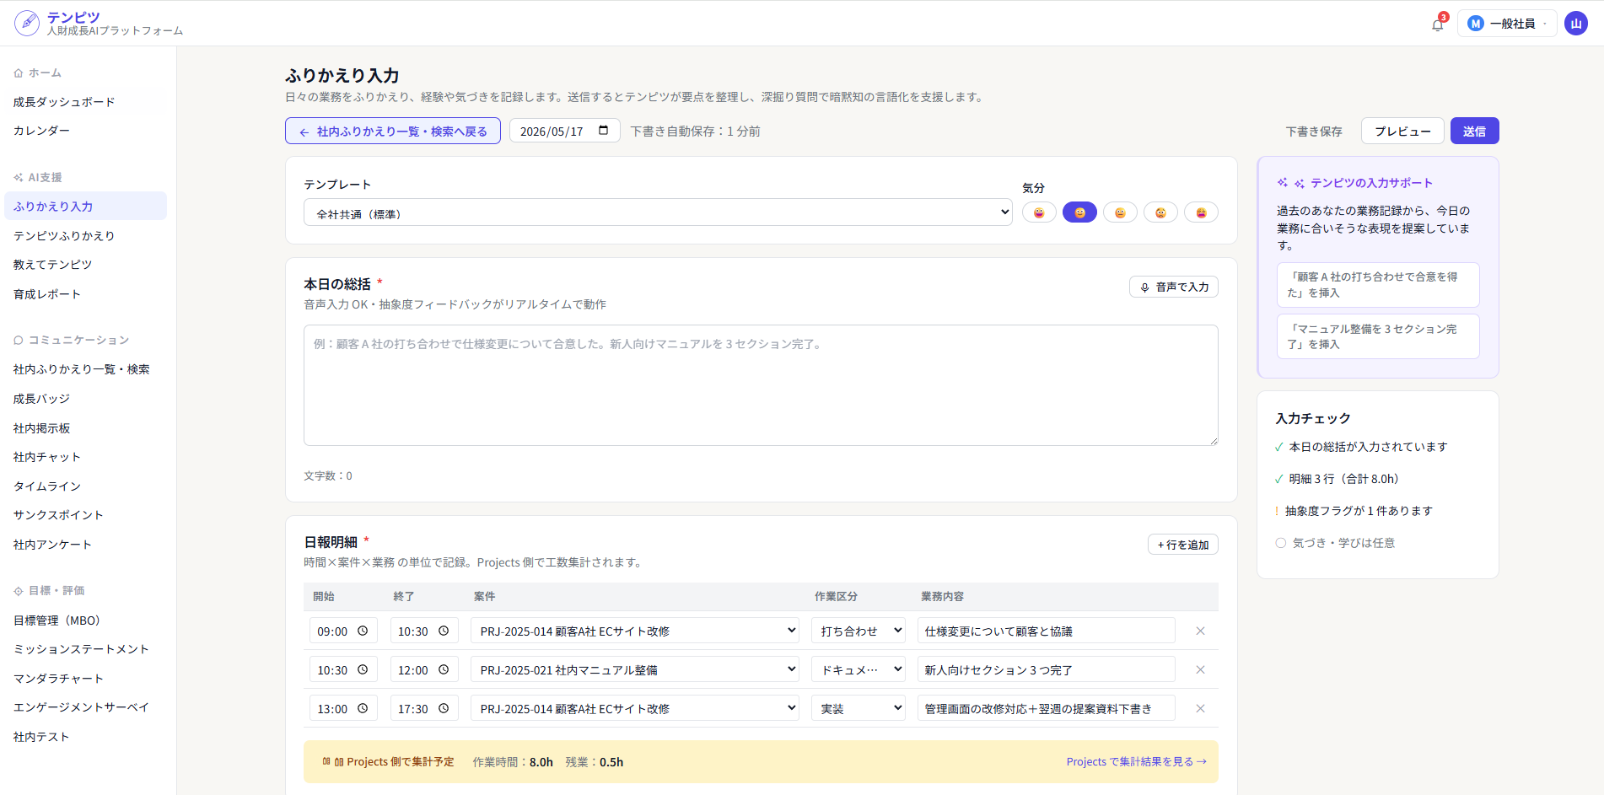Click 下書き保存 to save draft

point(1313,131)
